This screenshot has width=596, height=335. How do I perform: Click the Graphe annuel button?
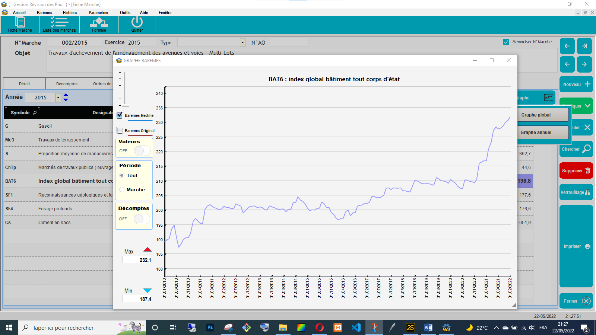pos(536,133)
